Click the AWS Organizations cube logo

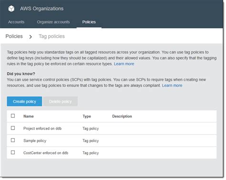tap(11, 9)
